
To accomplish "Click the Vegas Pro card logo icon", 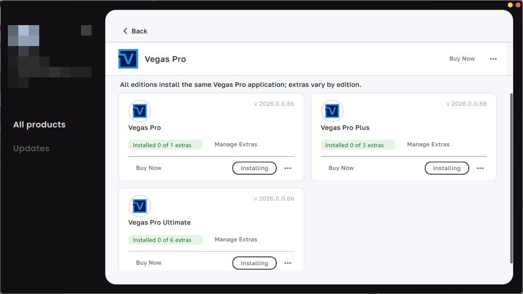I will [140, 111].
